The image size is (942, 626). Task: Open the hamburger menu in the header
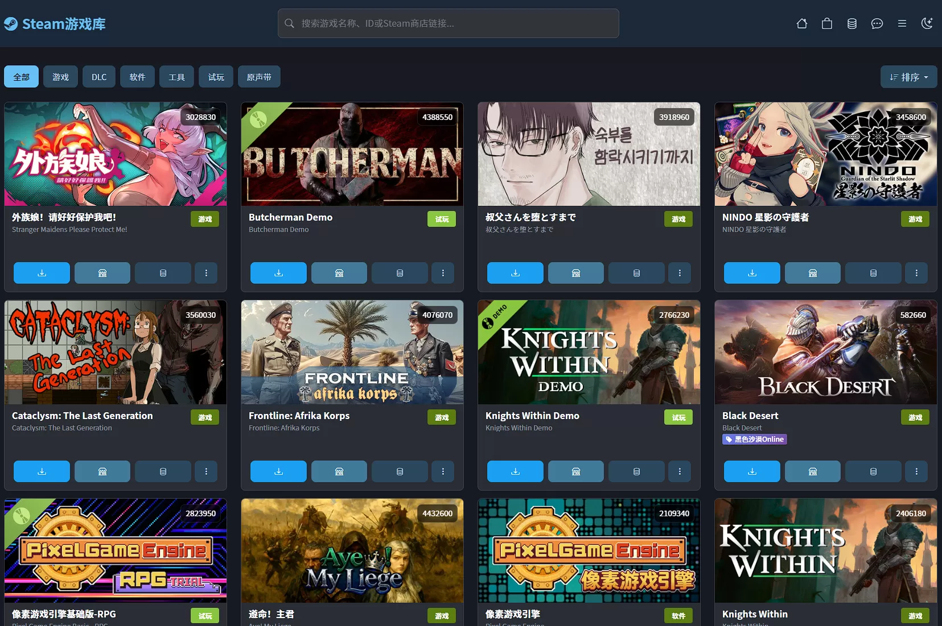(902, 23)
